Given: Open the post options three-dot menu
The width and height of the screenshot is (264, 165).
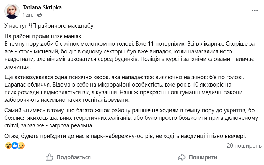Looking at the screenshot, I should (255, 11).
